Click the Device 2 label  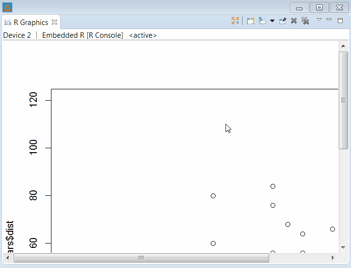pyautogui.click(x=17, y=35)
